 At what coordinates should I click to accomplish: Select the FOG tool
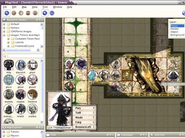28,13
